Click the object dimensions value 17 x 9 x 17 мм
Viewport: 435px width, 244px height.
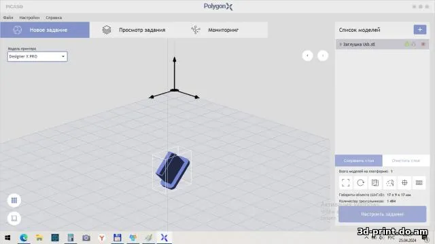tap(399, 195)
